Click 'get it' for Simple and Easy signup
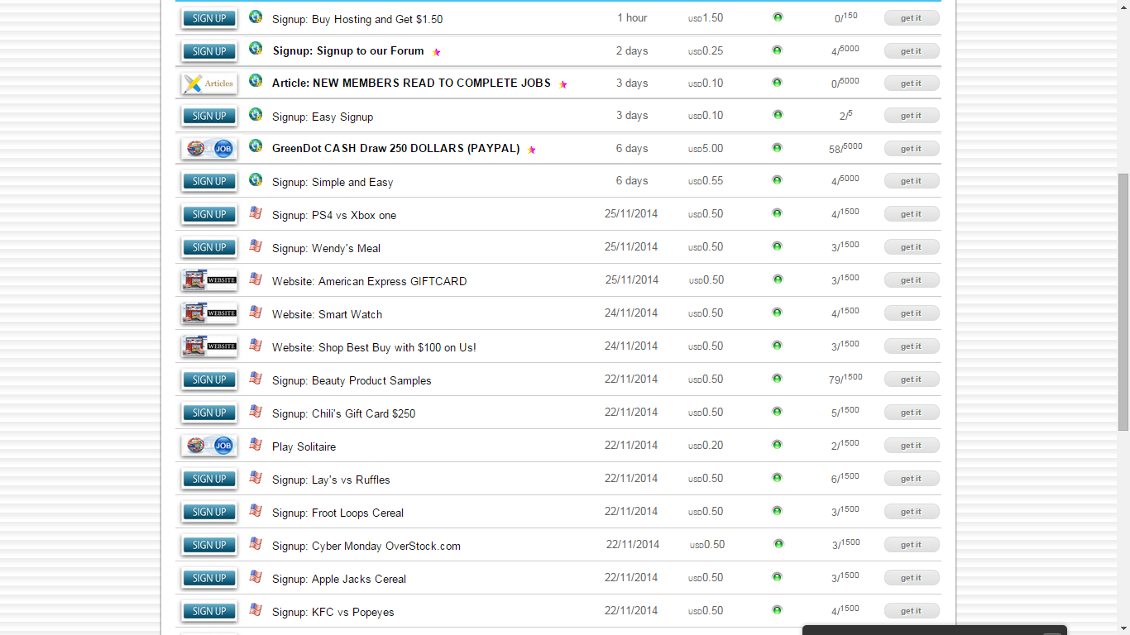1130x635 pixels. 912,181
